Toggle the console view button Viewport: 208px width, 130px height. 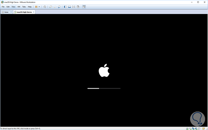click(x=84, y=7)
